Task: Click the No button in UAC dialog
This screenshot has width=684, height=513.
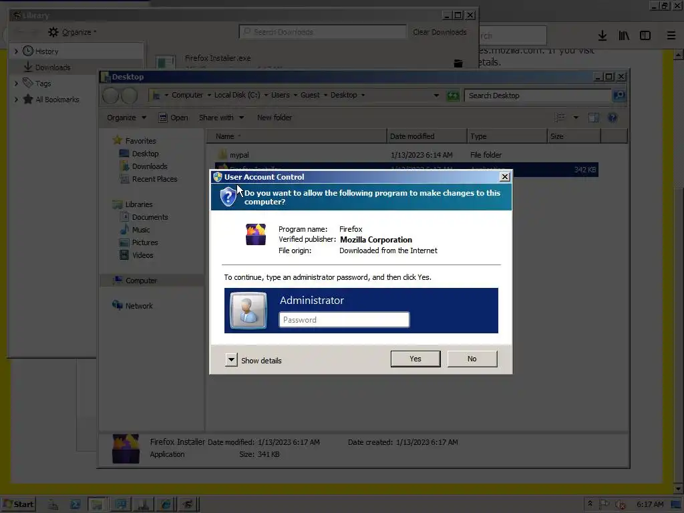Action: point(472,359)
